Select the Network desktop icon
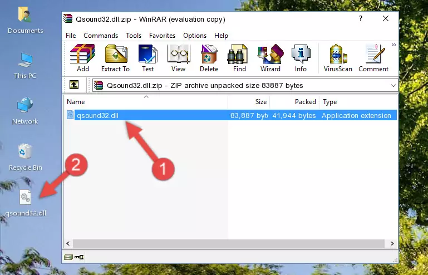This screenshot has width=428, height=275. [25, 111]
